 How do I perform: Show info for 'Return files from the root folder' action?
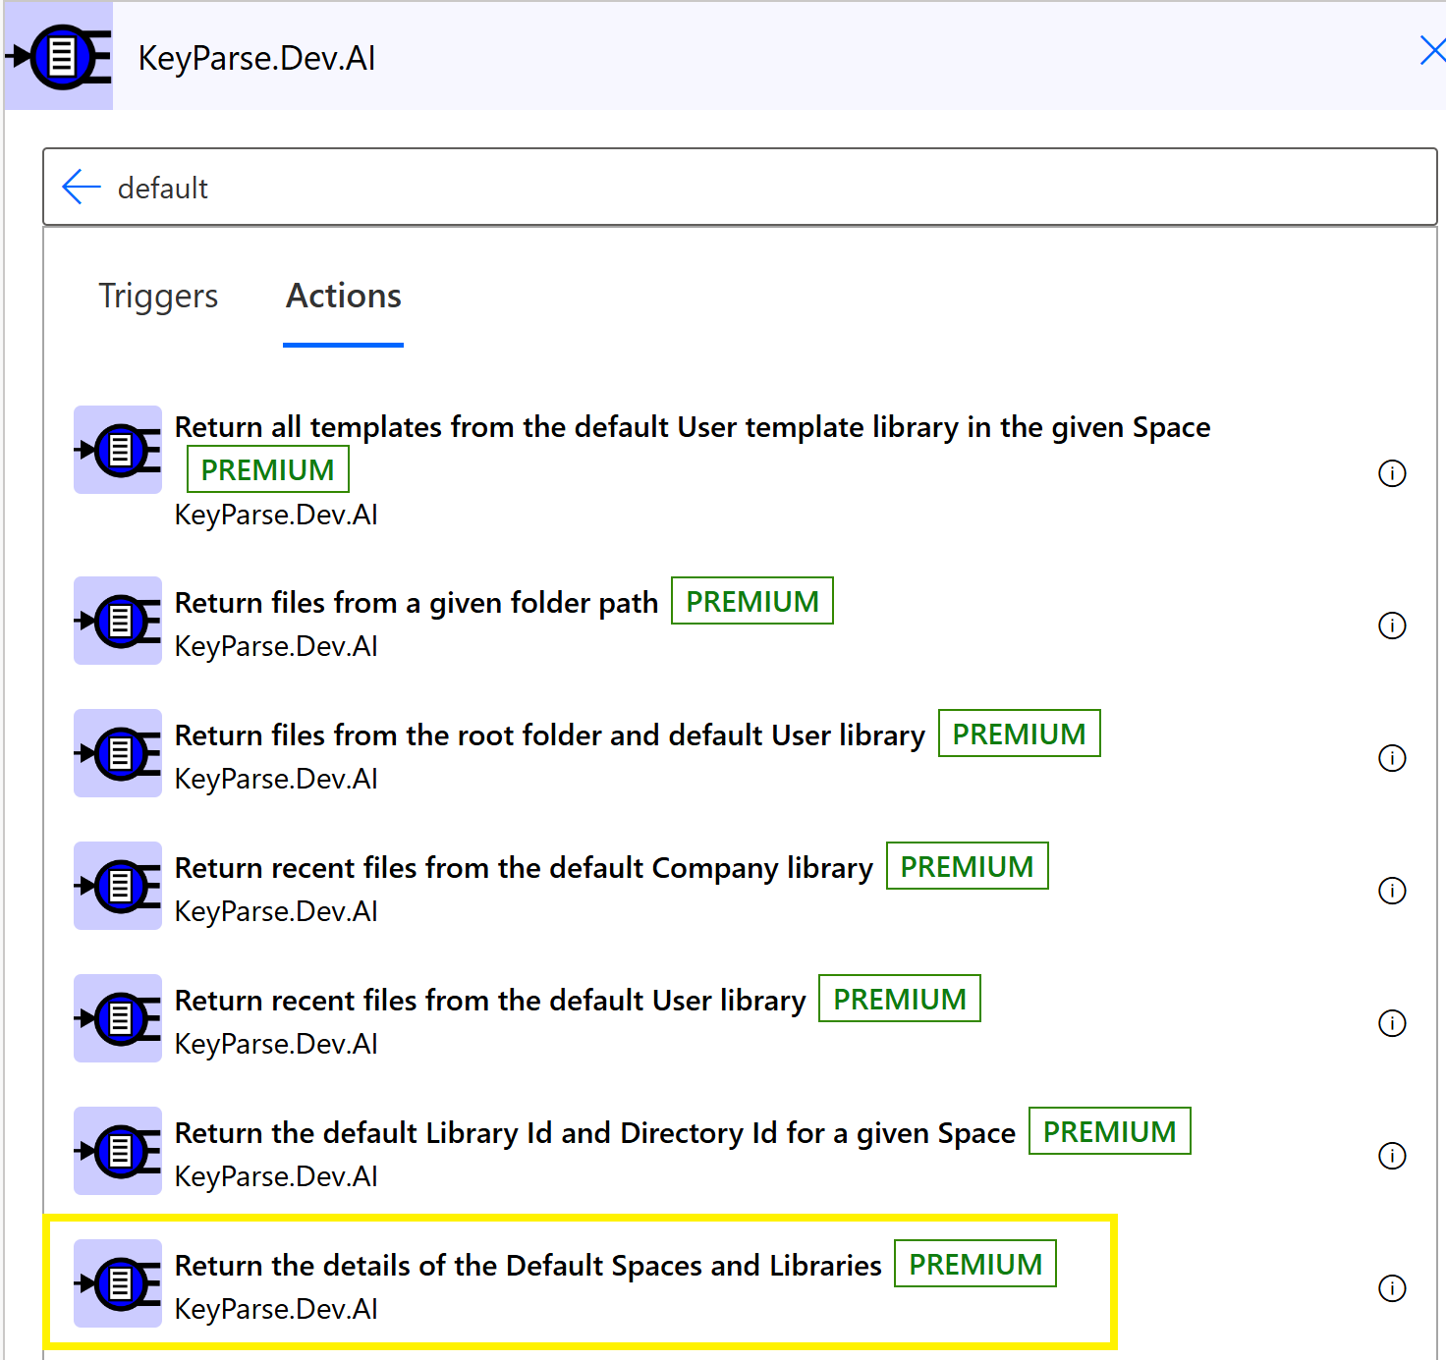pos(1392,758)
